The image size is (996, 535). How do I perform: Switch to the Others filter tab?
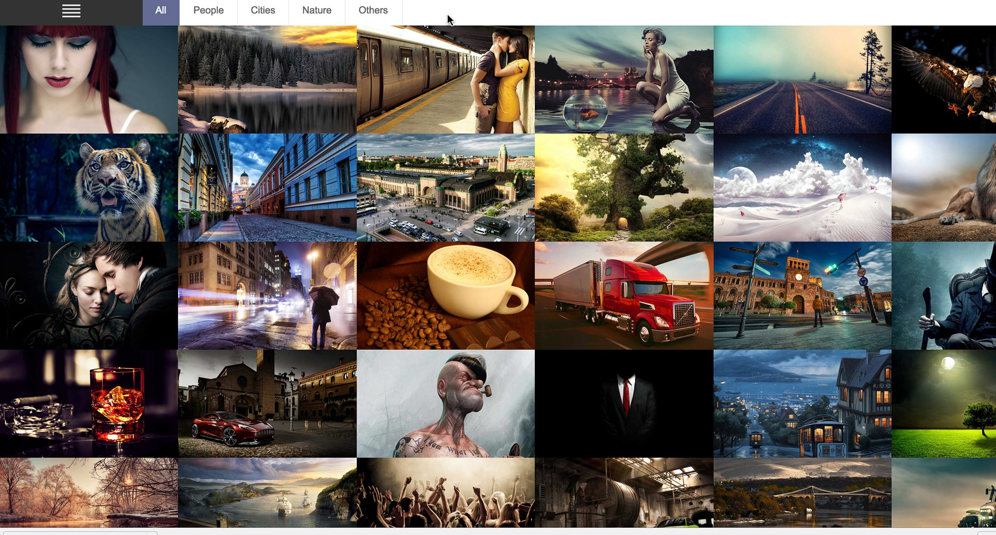[x=373, y=12]
